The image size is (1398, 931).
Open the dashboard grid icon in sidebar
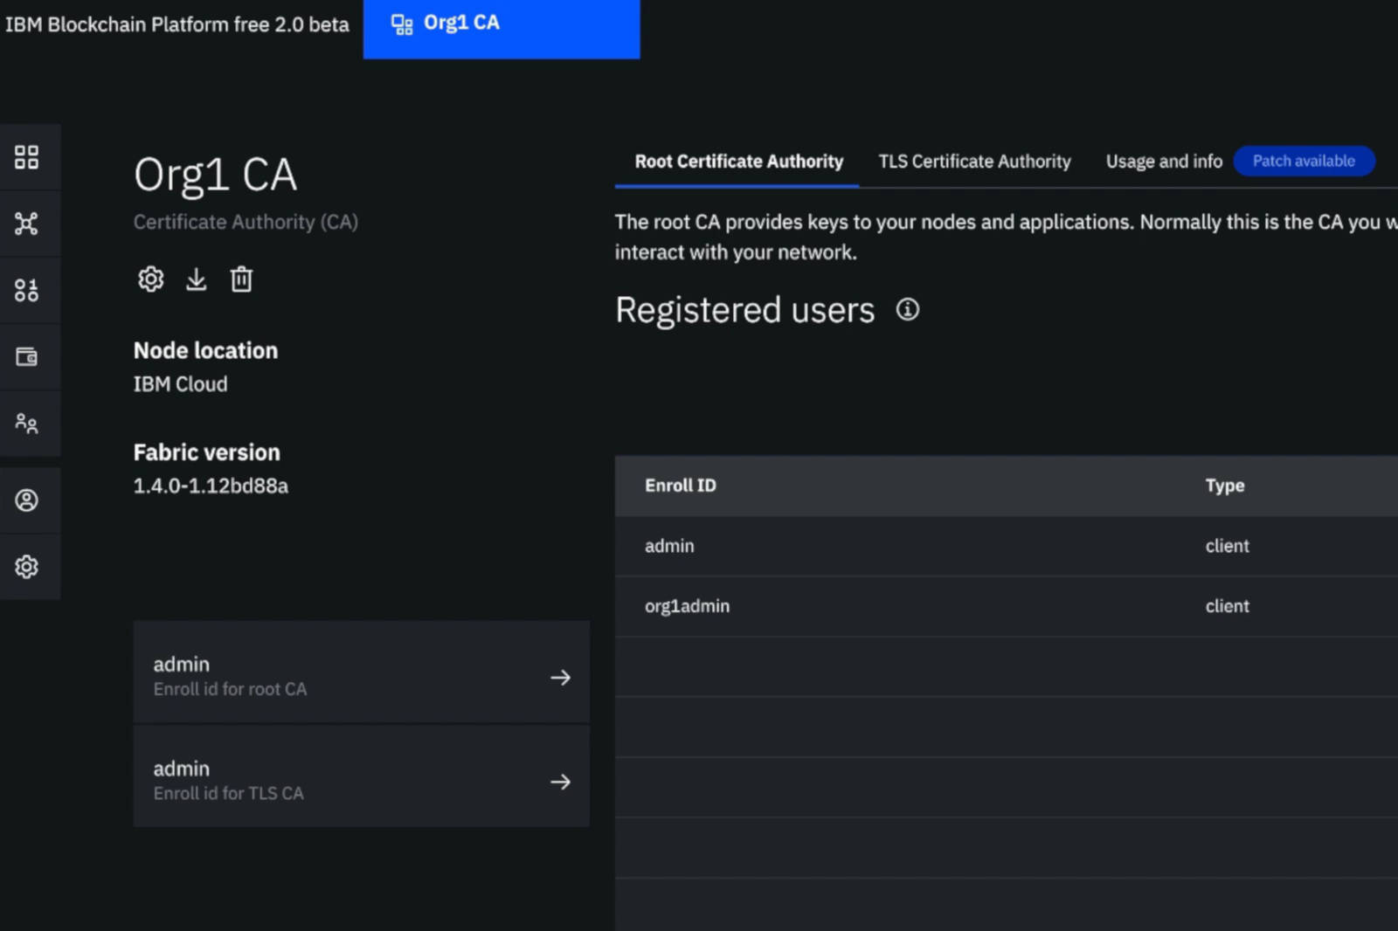26,157
